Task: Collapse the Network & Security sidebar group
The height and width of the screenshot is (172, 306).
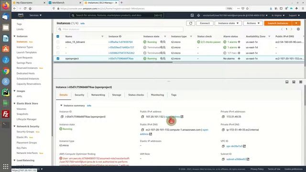Action: [x=14, y=126]
